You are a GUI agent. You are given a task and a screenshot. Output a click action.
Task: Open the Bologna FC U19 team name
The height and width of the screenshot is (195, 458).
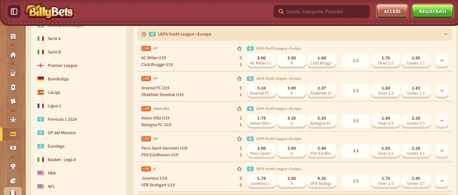point(156,125)
